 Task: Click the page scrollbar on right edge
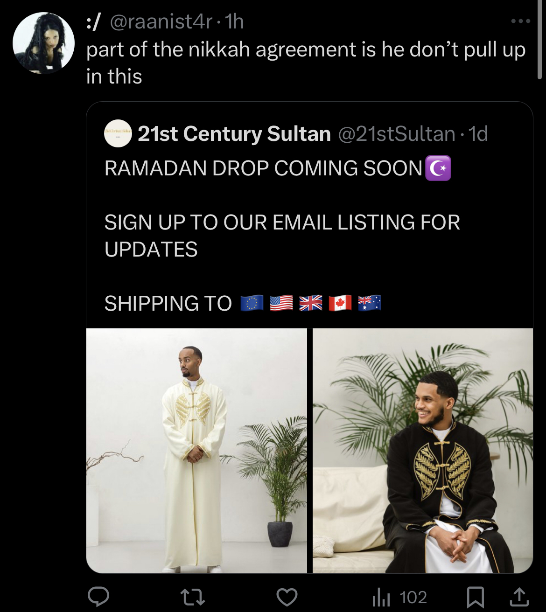(540, 40)
